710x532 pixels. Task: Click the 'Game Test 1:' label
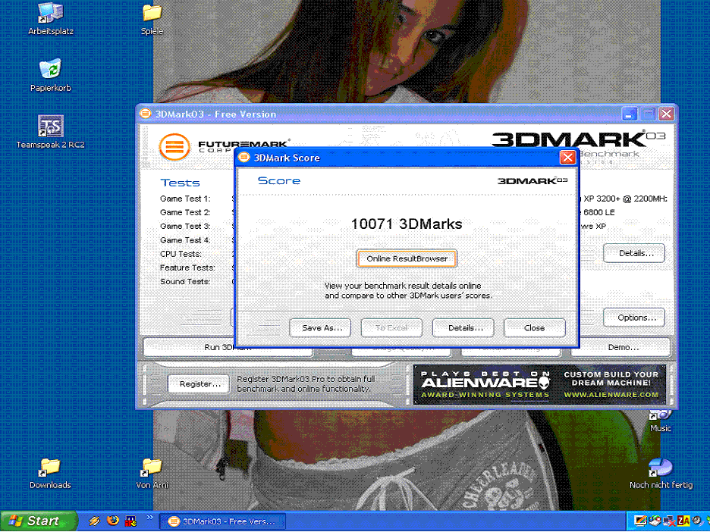(185, 199)
